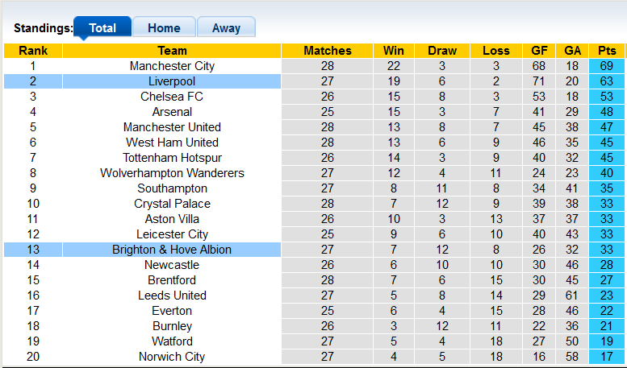The width and height of the screenshot is (627, 368).
Task: Open Leeds United team link
Action: coord(172,296)
